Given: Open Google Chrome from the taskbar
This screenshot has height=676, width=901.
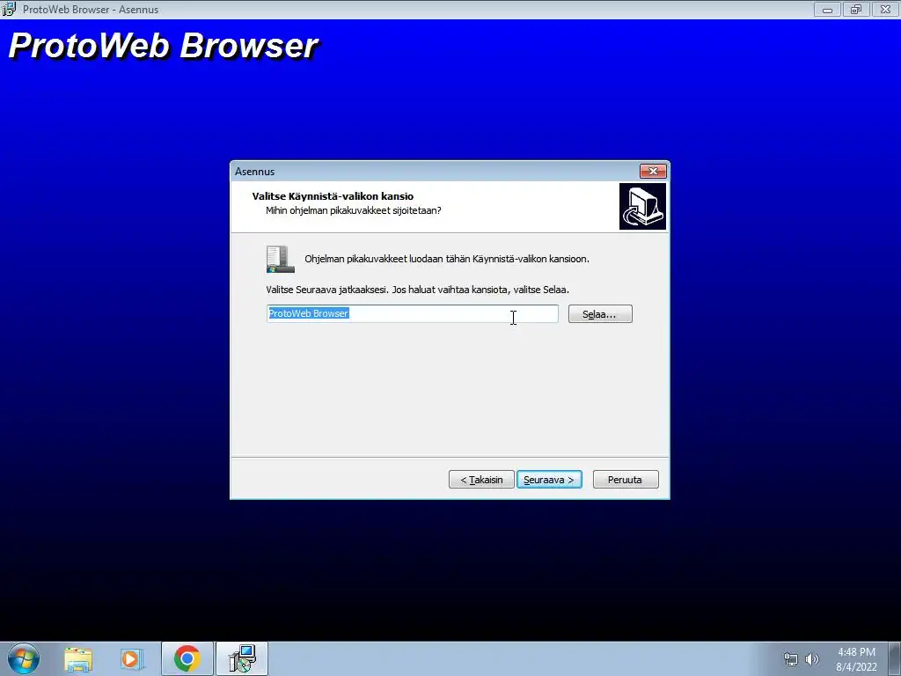Looking at the screenshot, I should click(x=187, y=658).
